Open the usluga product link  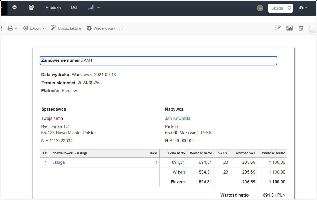coord(59,162)
